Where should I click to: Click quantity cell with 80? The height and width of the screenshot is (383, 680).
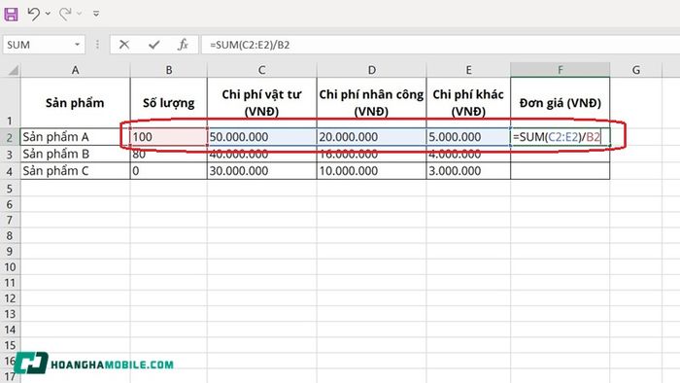(x=169, y=154)
